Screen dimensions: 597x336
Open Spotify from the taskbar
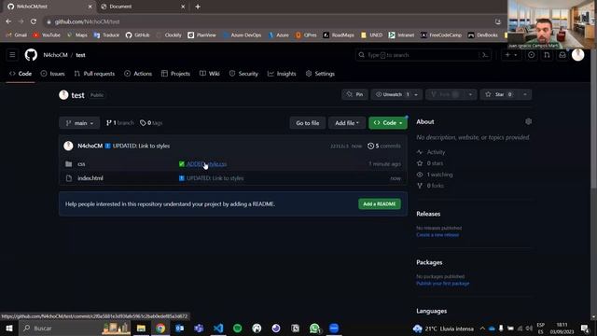237,328
